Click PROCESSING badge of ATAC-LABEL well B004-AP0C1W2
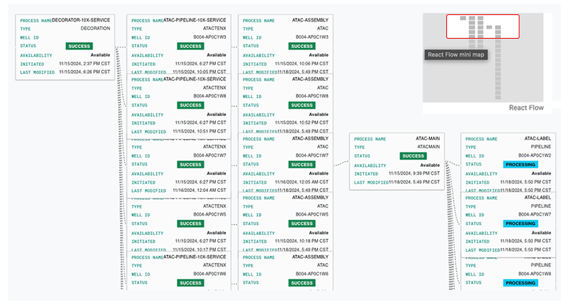 click(x=520, y=164)
